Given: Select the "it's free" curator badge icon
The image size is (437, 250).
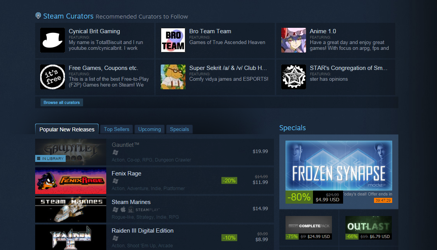Looking at the screenshot, I should [53, 77].
